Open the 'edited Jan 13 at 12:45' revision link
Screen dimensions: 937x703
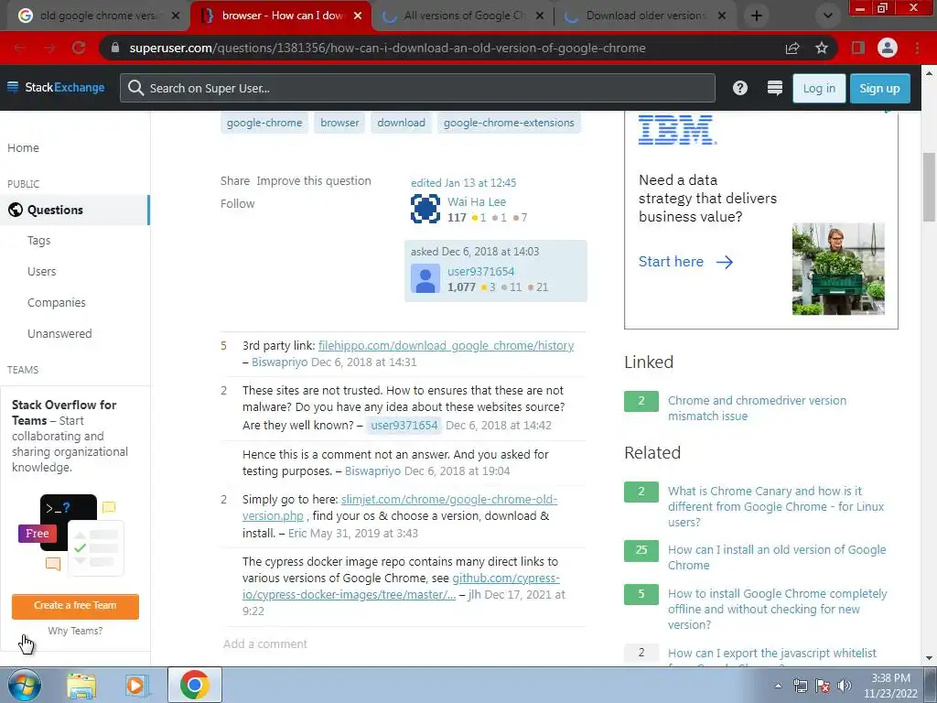pos(463,182)
